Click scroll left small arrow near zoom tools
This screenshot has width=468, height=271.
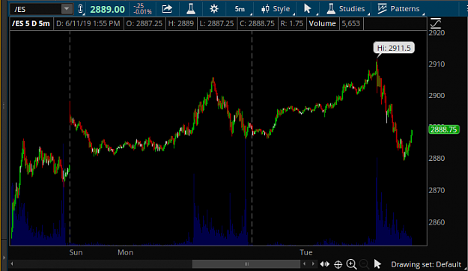click(304, 264)
